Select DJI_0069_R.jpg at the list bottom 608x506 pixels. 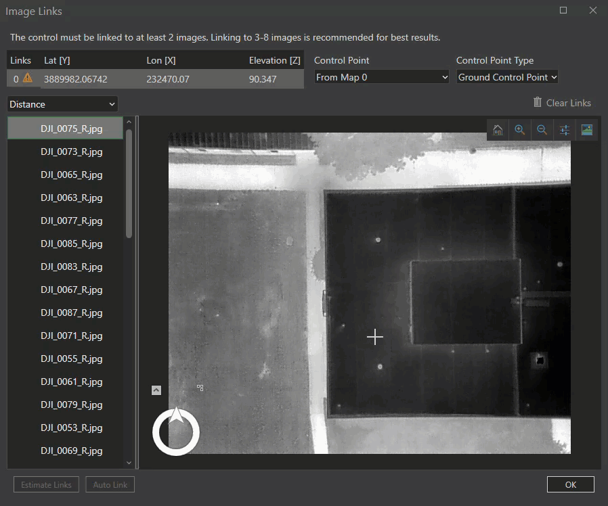(70, 451)
